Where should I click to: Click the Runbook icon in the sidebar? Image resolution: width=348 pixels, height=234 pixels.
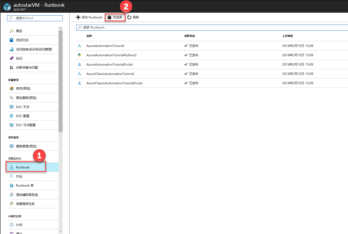11,167
